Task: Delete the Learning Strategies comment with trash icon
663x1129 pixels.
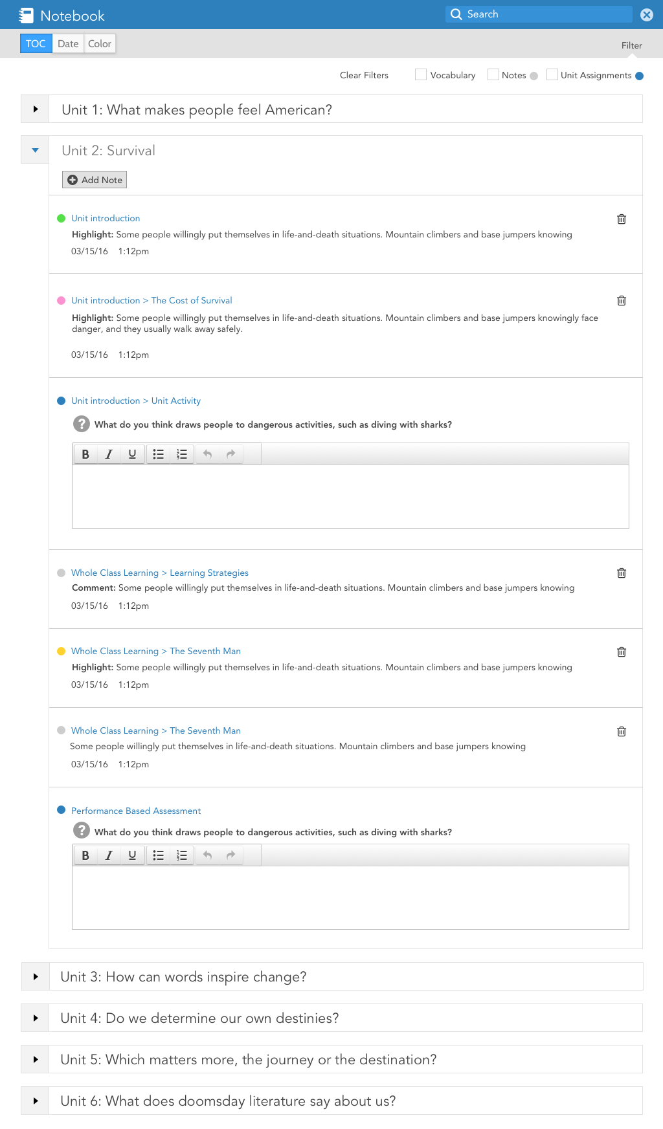Action: click(x=622, y=573)
